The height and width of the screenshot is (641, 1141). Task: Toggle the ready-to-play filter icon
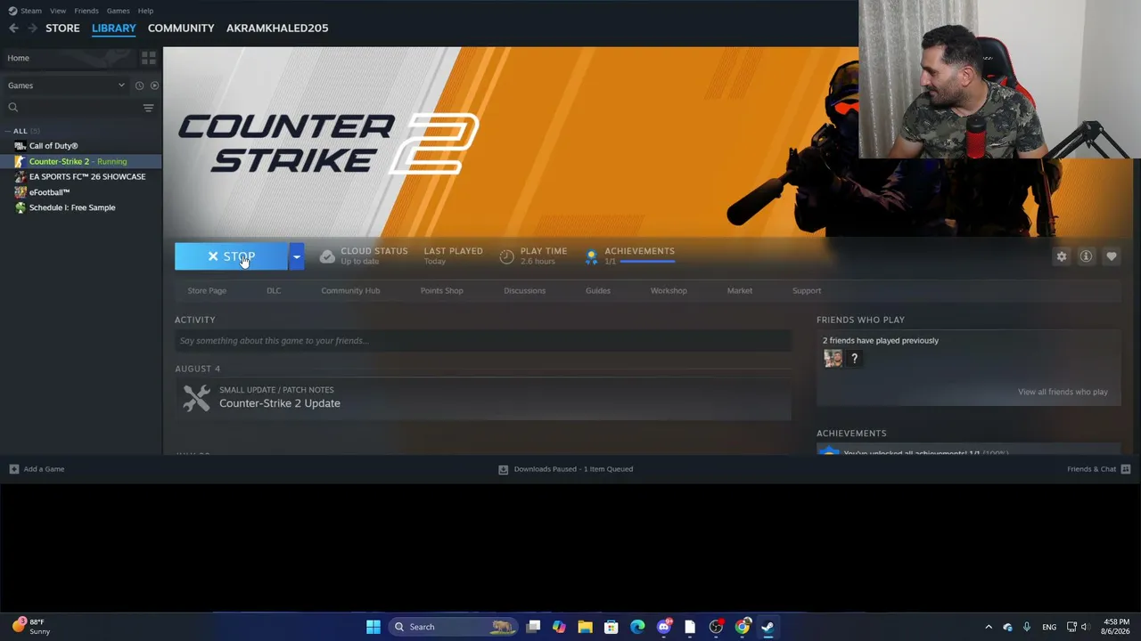tap(154, 85)
